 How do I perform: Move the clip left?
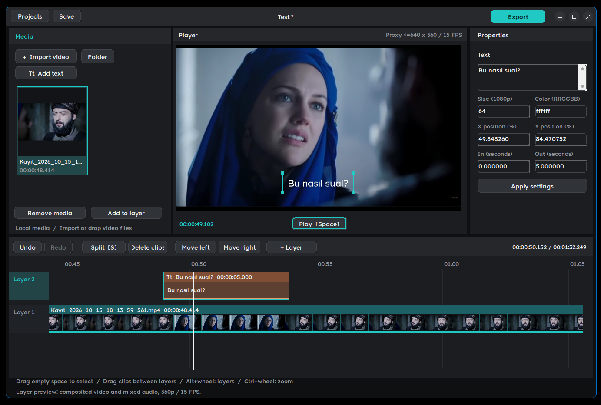pos(196,247)
